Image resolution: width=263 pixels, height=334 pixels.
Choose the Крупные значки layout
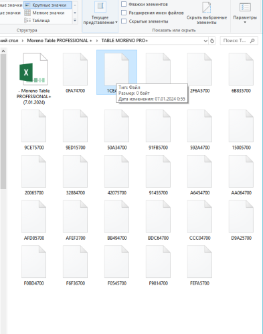(48, 5)
